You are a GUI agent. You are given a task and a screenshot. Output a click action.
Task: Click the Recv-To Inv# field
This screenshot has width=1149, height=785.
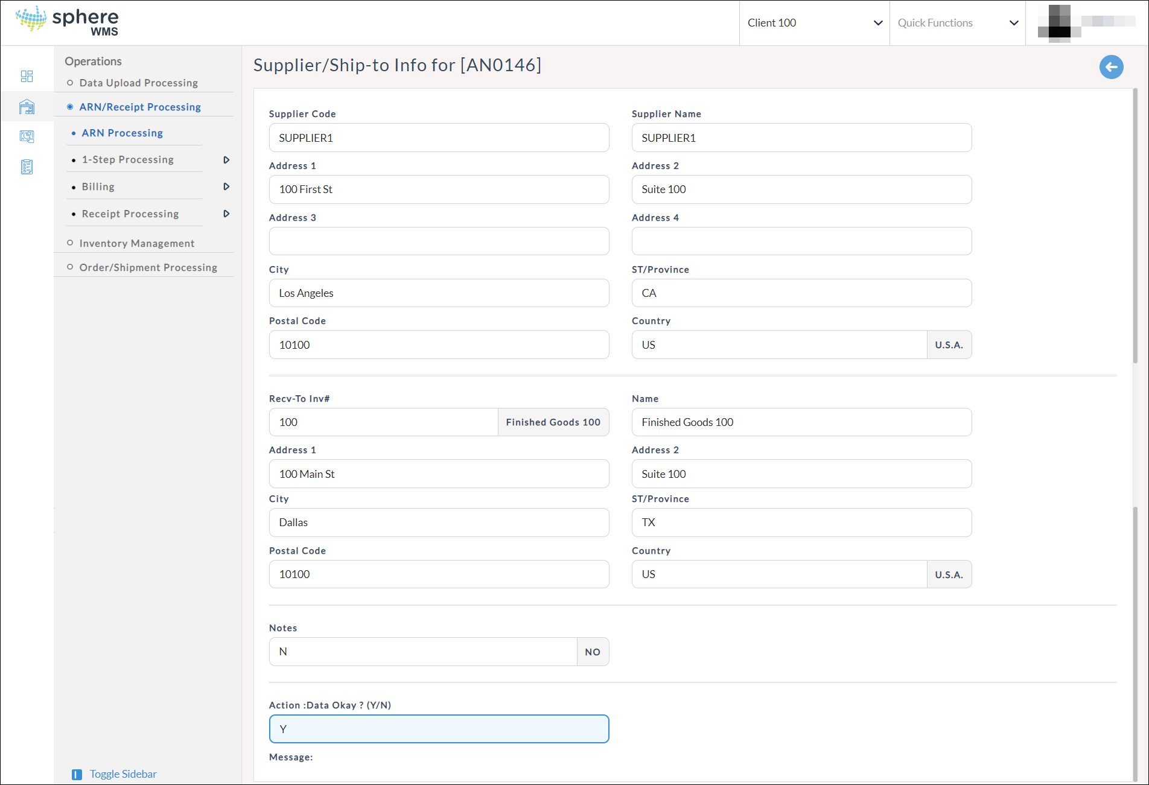tap(383, 422)
